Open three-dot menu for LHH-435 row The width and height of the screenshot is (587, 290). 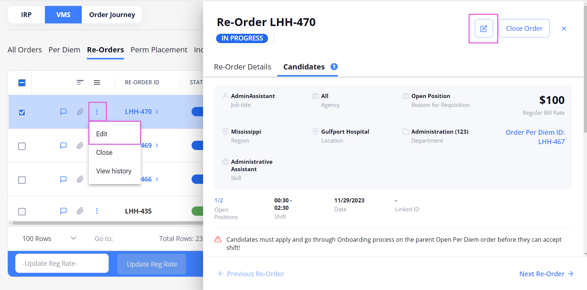tap(97, 211)
